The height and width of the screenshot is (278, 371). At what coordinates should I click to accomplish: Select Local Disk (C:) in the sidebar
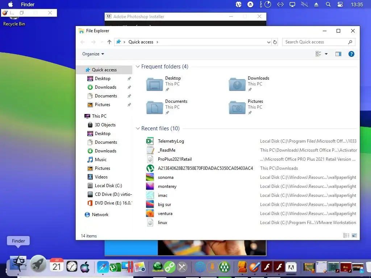pos(108,186)
